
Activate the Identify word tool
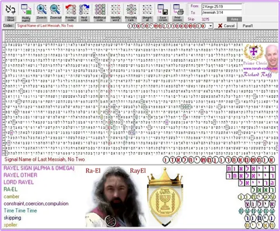(116, 9)
